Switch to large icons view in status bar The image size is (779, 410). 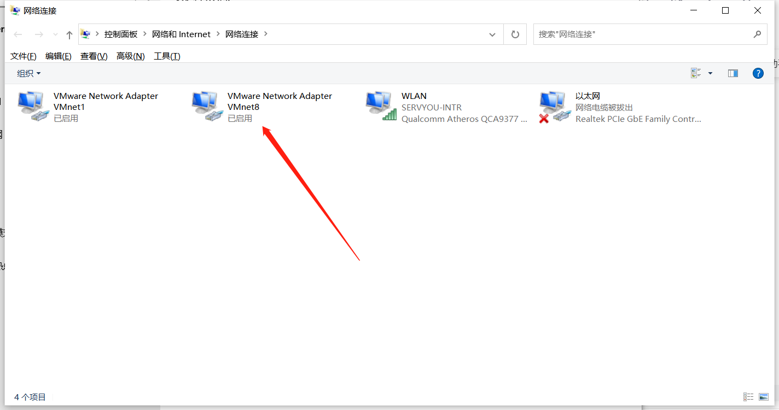coord(764,396)
